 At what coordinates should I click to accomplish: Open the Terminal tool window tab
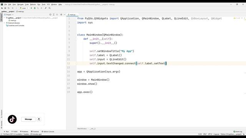point(35,131)
